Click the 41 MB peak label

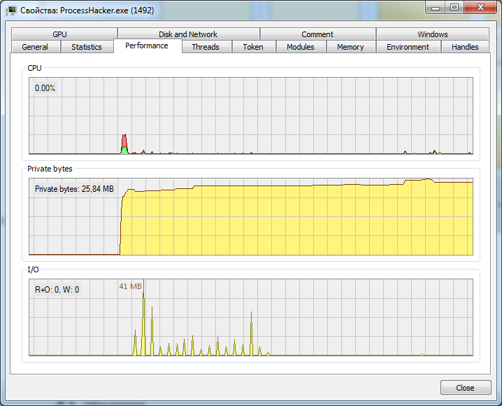click(x=130, y=286)
